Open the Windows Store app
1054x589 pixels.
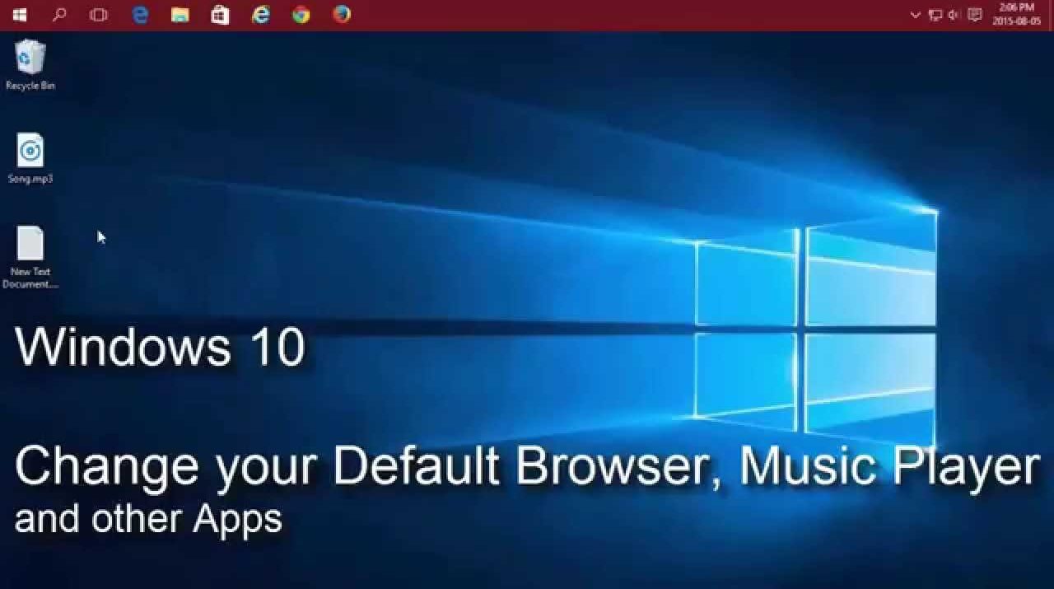(220, 15)
